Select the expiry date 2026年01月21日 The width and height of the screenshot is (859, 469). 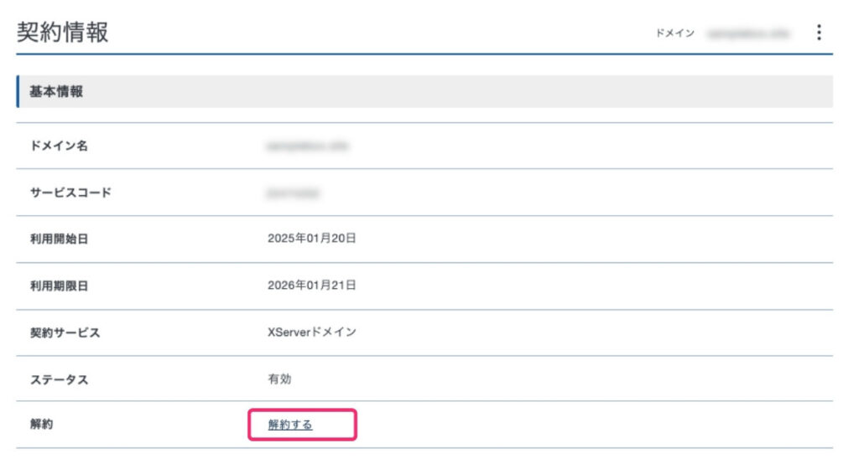pos(312,286)
